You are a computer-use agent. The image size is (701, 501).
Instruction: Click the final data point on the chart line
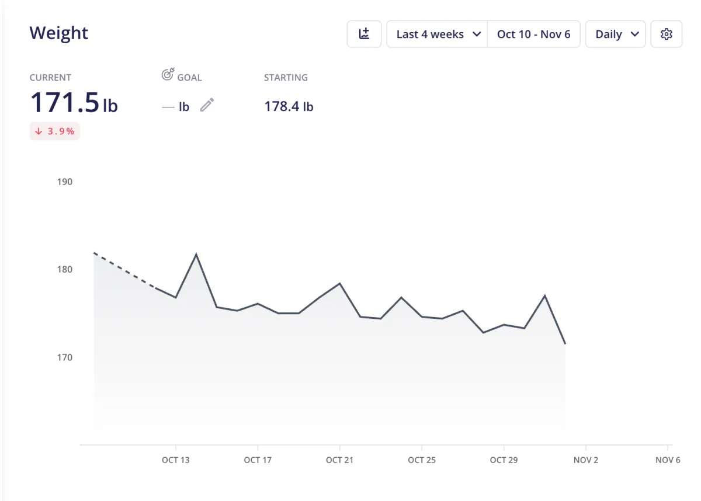pos(565,343)
